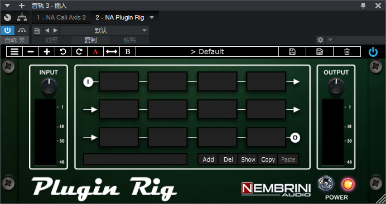Viewport: 386px width, 204px height.
Task: Select the second slot in the top row
Action: 168,81
